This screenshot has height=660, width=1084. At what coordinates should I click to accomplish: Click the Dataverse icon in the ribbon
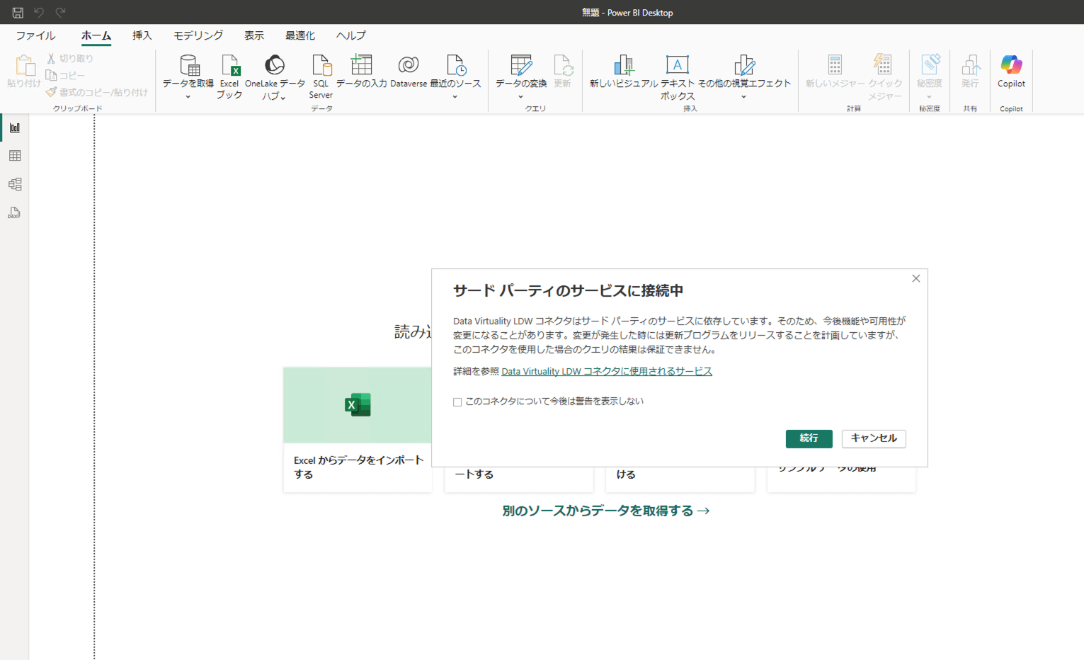coord(409,67)
